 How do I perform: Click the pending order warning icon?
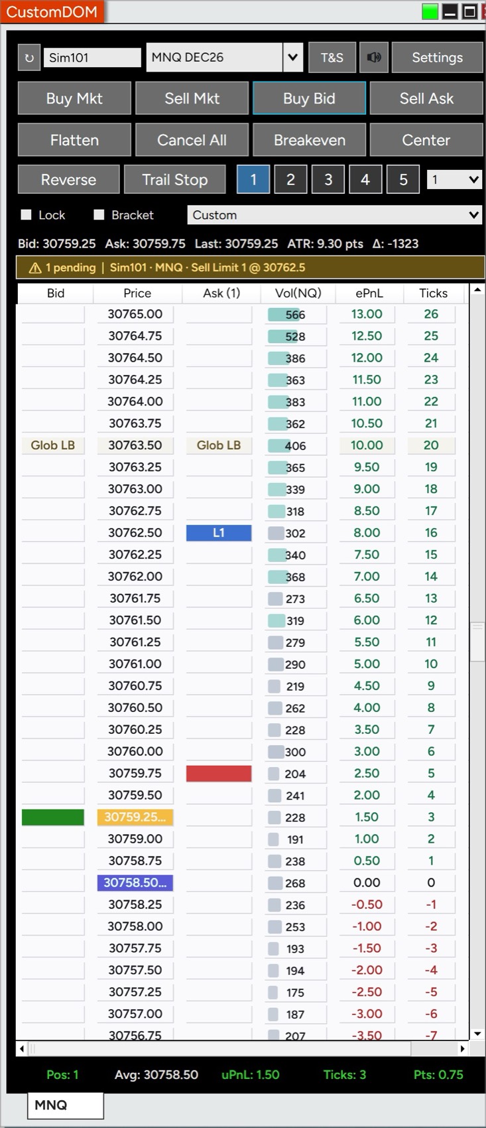point(35,268)
